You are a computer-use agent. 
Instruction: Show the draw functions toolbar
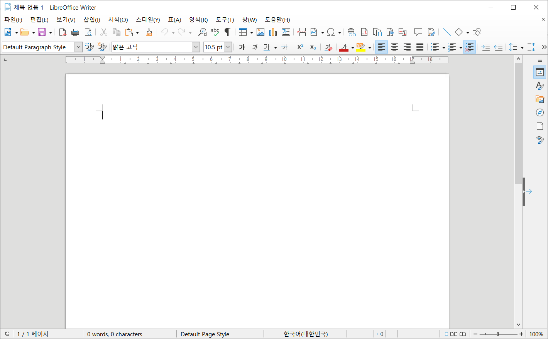[x=477, y=32]
